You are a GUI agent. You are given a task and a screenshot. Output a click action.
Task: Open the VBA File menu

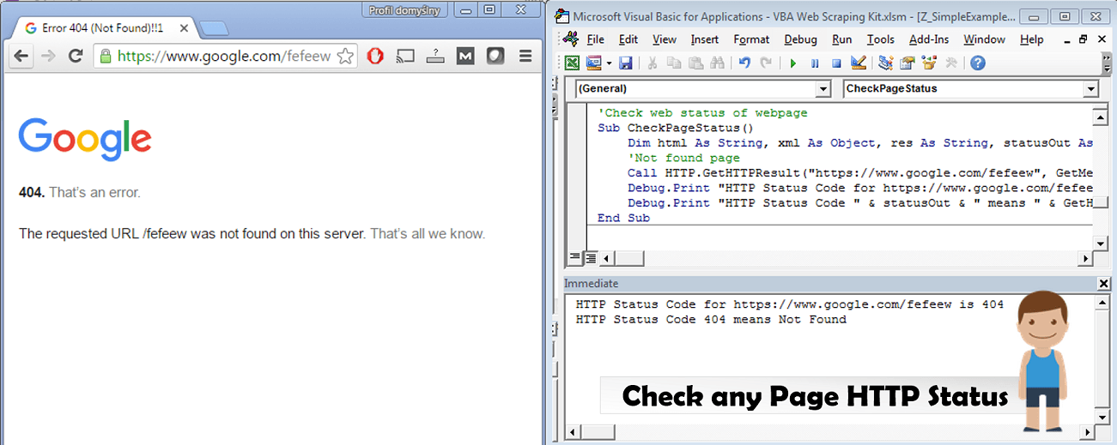596,39
